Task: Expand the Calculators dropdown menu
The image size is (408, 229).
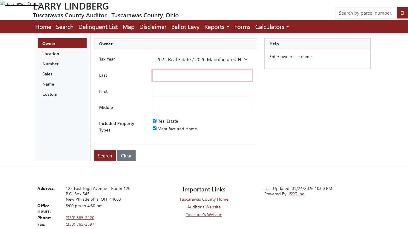Action: pos(272,27)
